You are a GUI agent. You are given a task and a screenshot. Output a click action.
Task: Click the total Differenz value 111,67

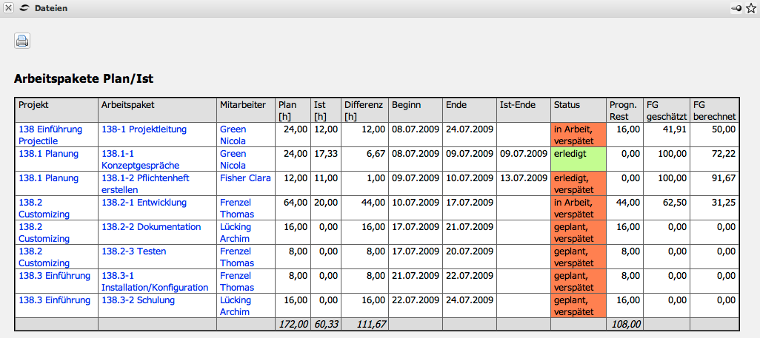coord(371,324)
